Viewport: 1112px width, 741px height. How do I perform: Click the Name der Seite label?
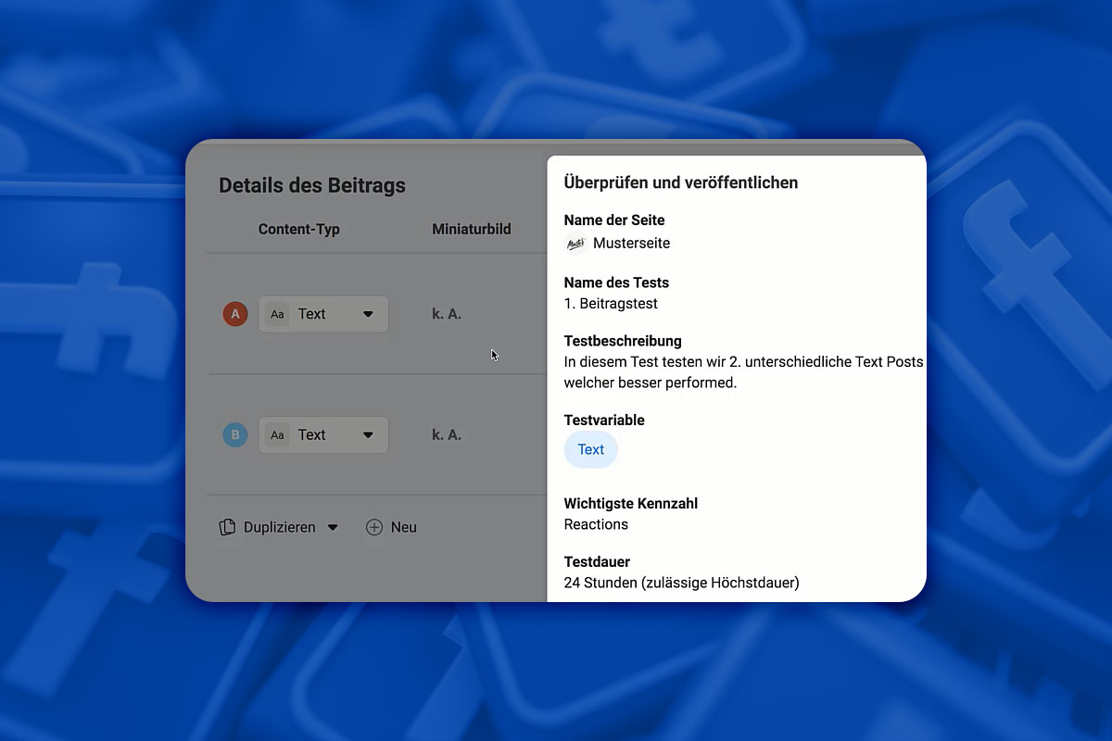coord(614,220)
